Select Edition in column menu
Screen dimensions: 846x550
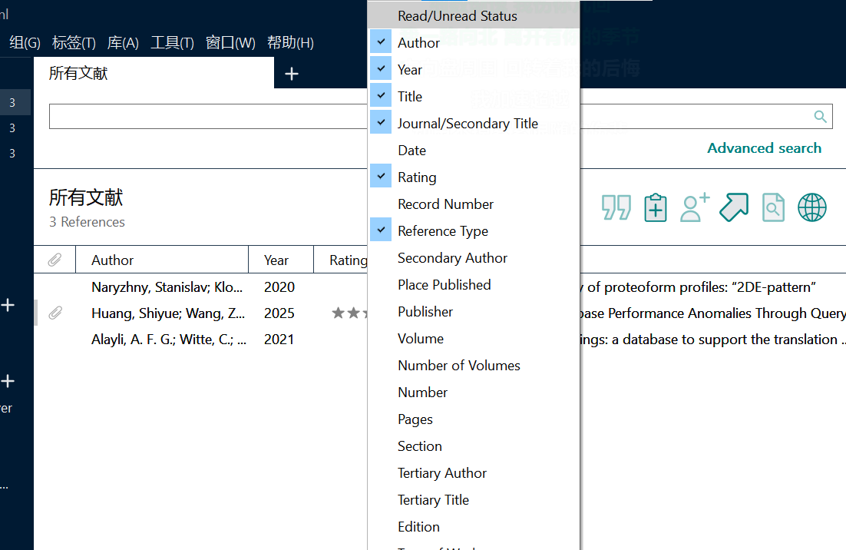[x=473, y=527]
